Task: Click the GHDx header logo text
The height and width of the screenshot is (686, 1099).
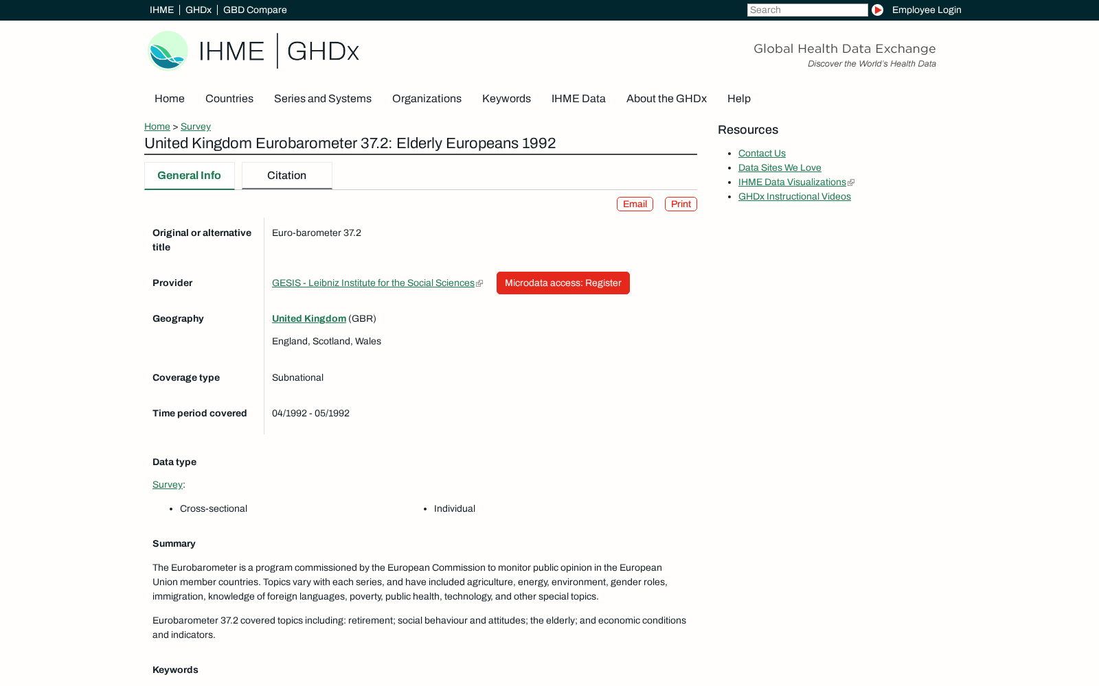Action: [x=323, y=51]
